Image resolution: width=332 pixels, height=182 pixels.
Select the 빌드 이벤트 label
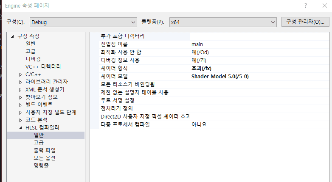[x=39, y=105]
